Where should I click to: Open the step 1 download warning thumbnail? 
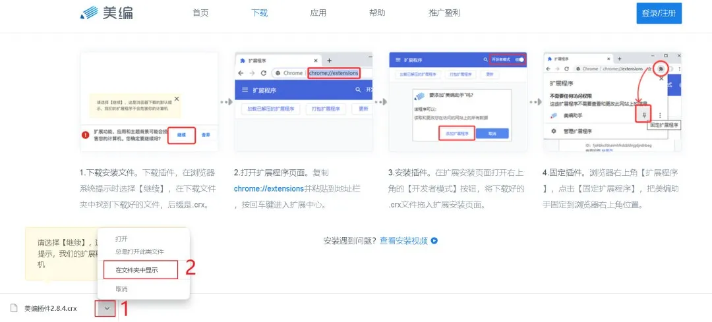click(x=149, y=101)
